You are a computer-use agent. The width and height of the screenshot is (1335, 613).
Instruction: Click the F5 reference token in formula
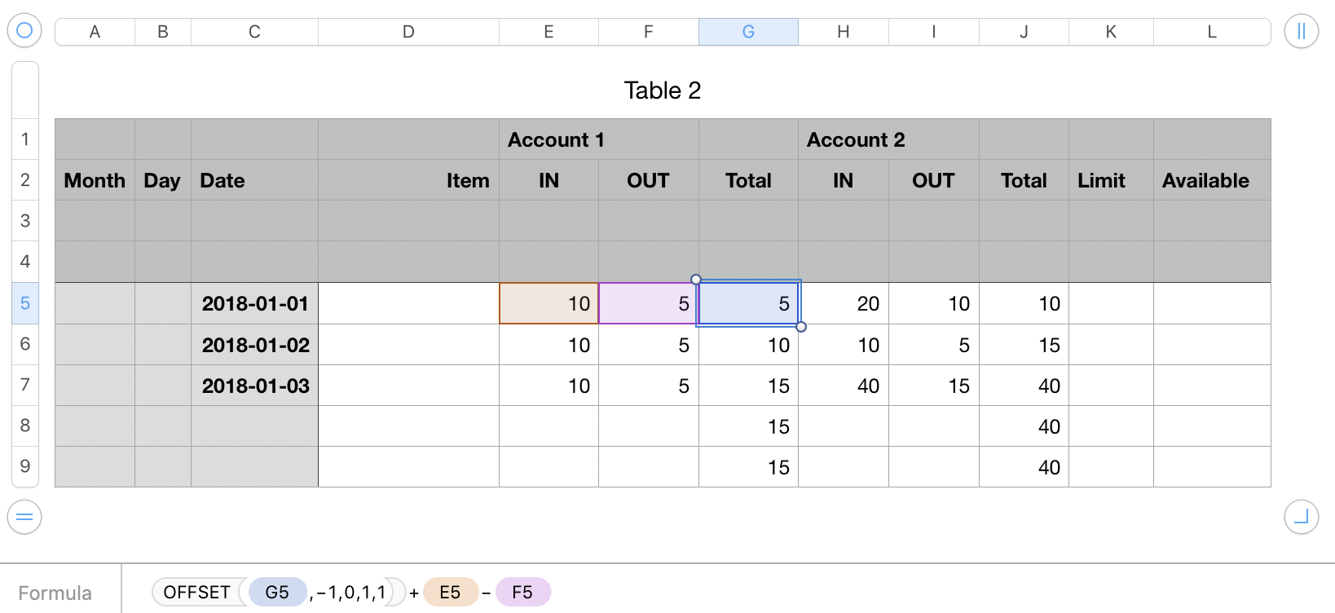pyautogui.click(x=522, y=593)
